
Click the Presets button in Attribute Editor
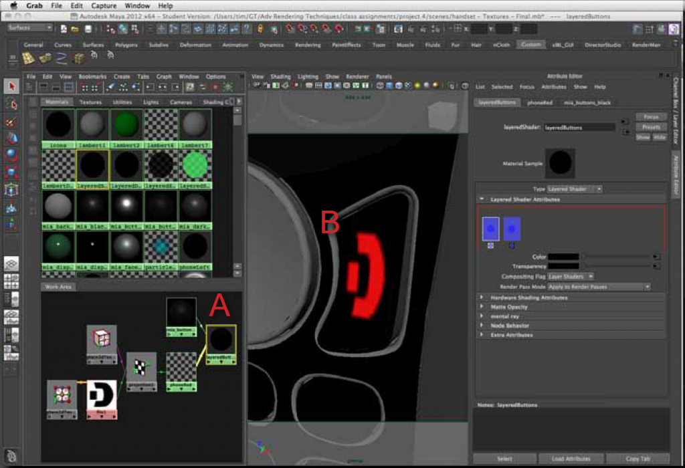(x=650, y=126)
